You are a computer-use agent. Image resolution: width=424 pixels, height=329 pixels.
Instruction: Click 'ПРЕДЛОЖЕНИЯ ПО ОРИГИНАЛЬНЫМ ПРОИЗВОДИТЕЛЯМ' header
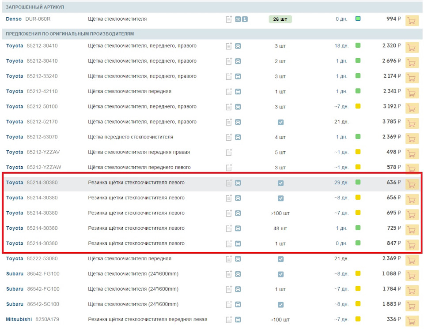70,34
